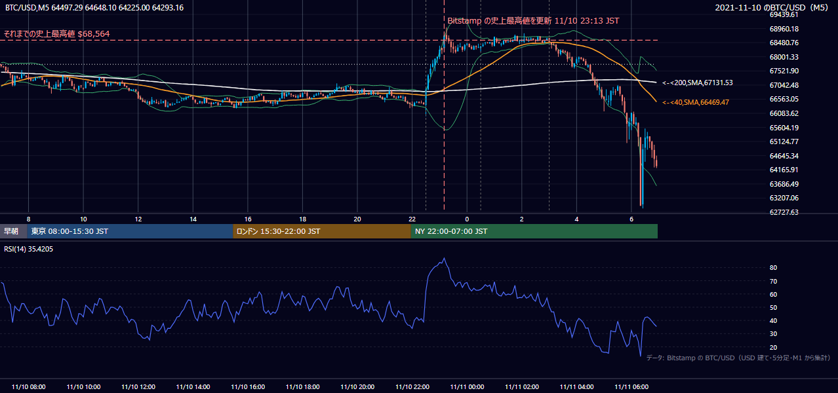Click the 早朝 session segment
Image resolution: width=838 pixels, height=393 pixels.
(13, 231)
